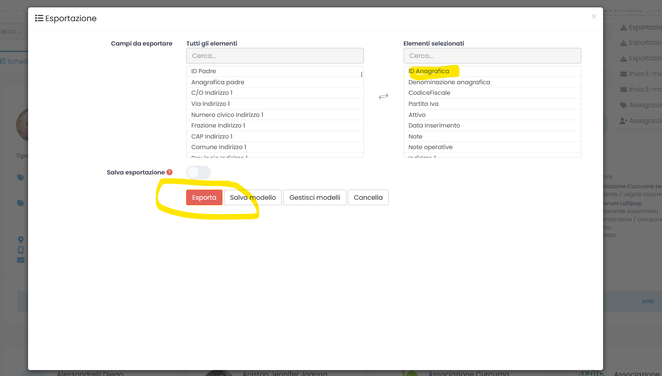662x376 pixels.
Task: Select CAP Indirizzo 1 in the available list
Action: [x=212, y=136]
